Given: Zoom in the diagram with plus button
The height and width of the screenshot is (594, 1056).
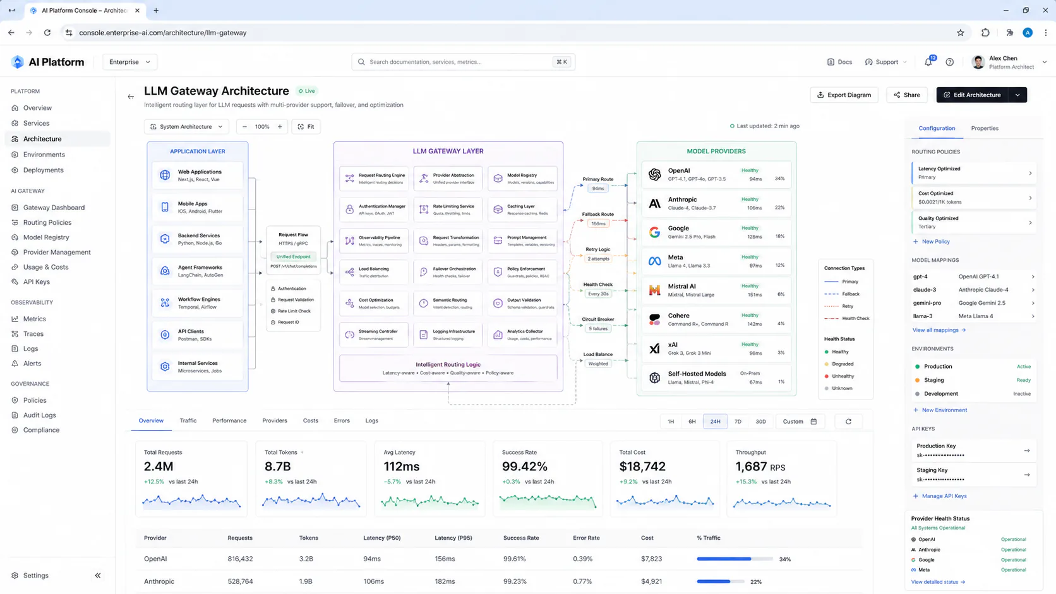Looking at the screenshot, I should pos(280,127).
